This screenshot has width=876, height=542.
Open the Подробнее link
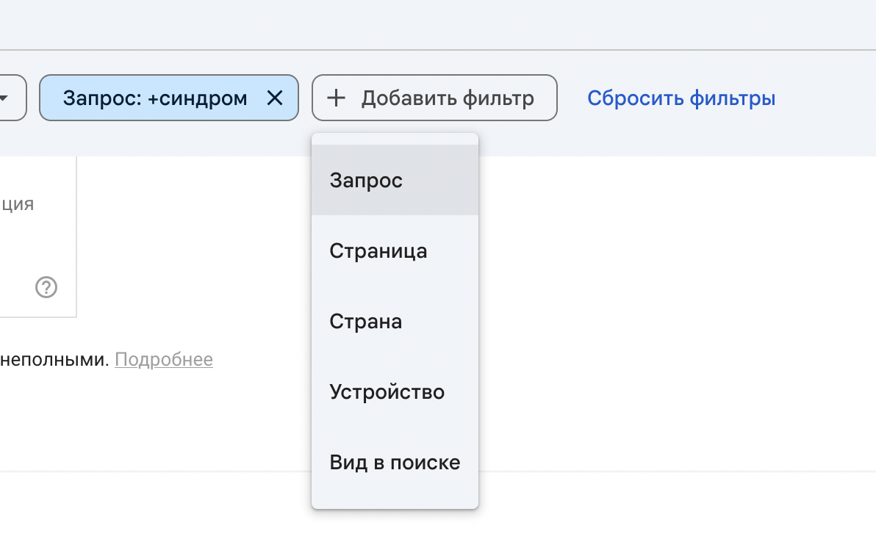(x=164, y=359)
